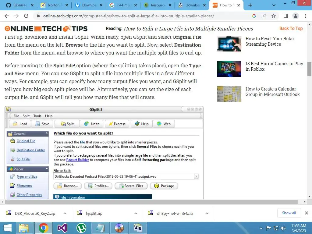The width and height of the screenshot is (312, 234).
Task: Open 18 Best Horror Games in Roblox article
Action: [274, 66]
